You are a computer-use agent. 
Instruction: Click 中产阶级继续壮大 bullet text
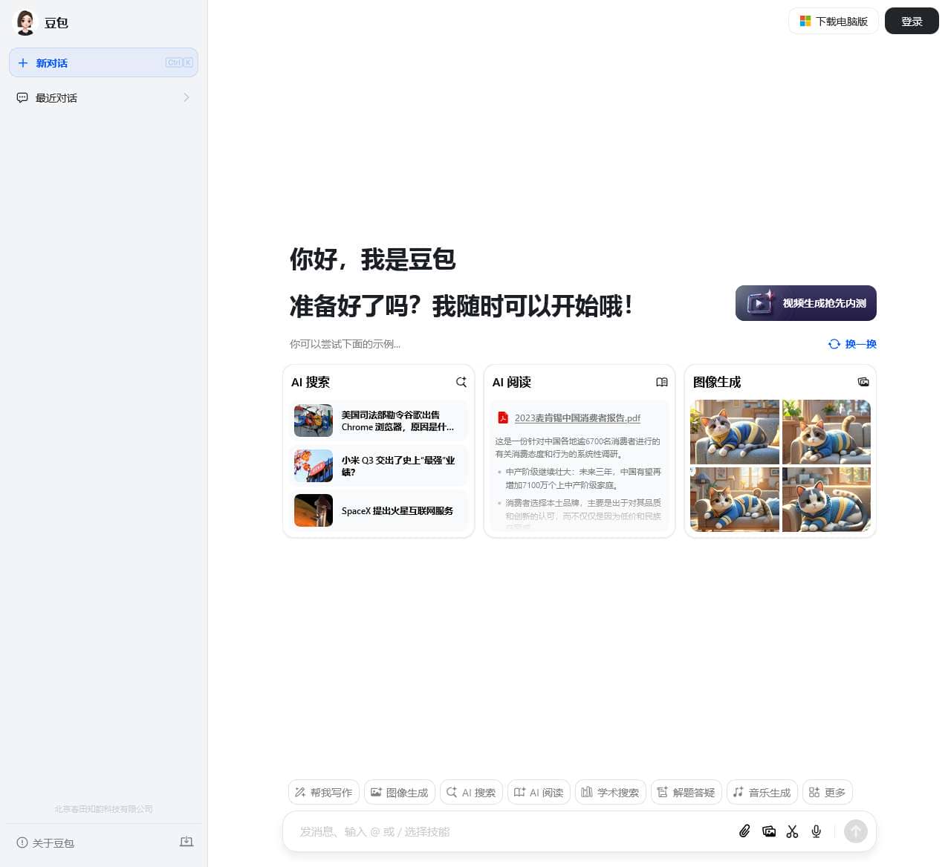[x=583, y=478]
